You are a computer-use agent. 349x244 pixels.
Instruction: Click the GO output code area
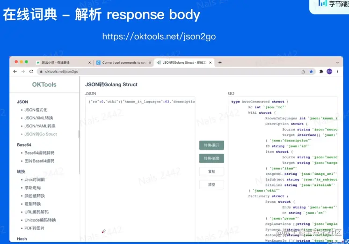283,170
